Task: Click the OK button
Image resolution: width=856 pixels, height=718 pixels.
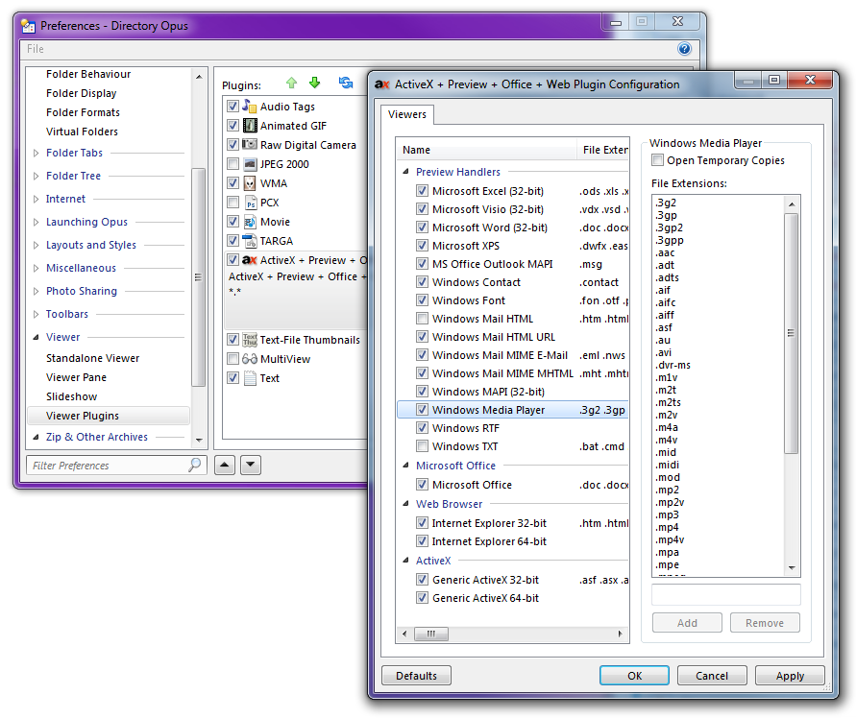Action: [x=634, y=676]
